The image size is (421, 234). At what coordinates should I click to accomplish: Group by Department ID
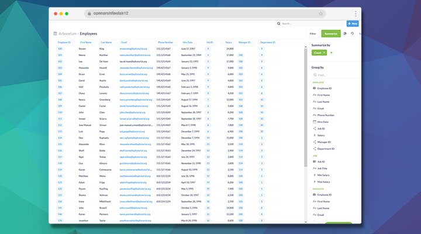[x=326, y=149]
